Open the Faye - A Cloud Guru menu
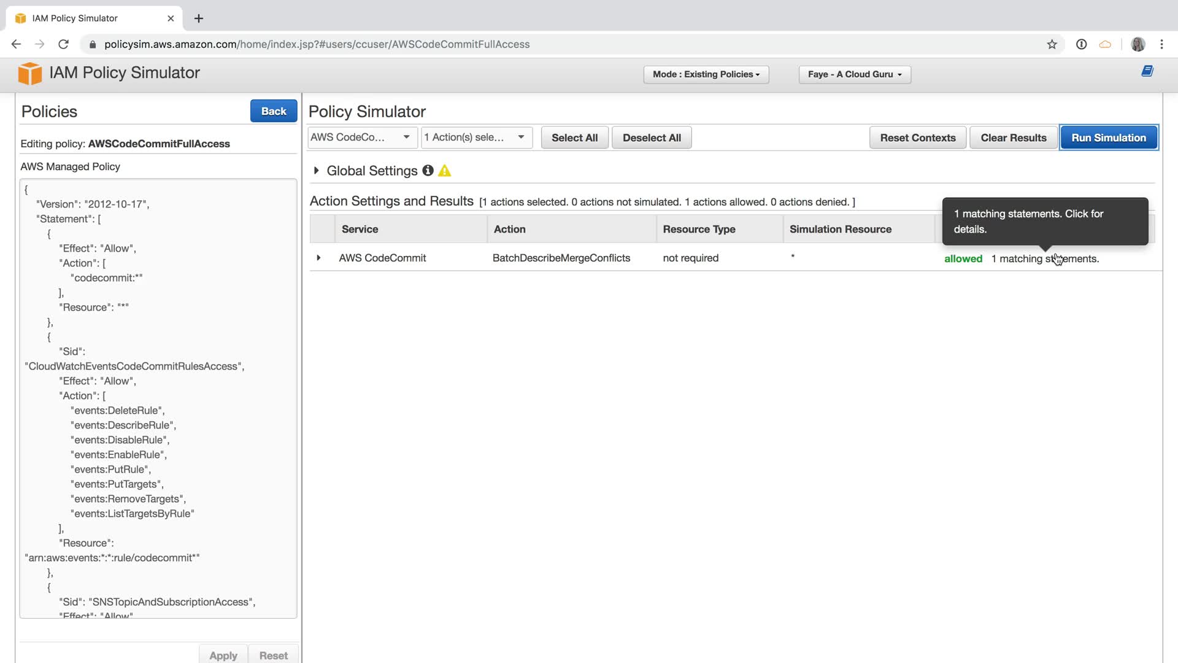Viewport: 1178px width, 663px height. coord(854,74)
